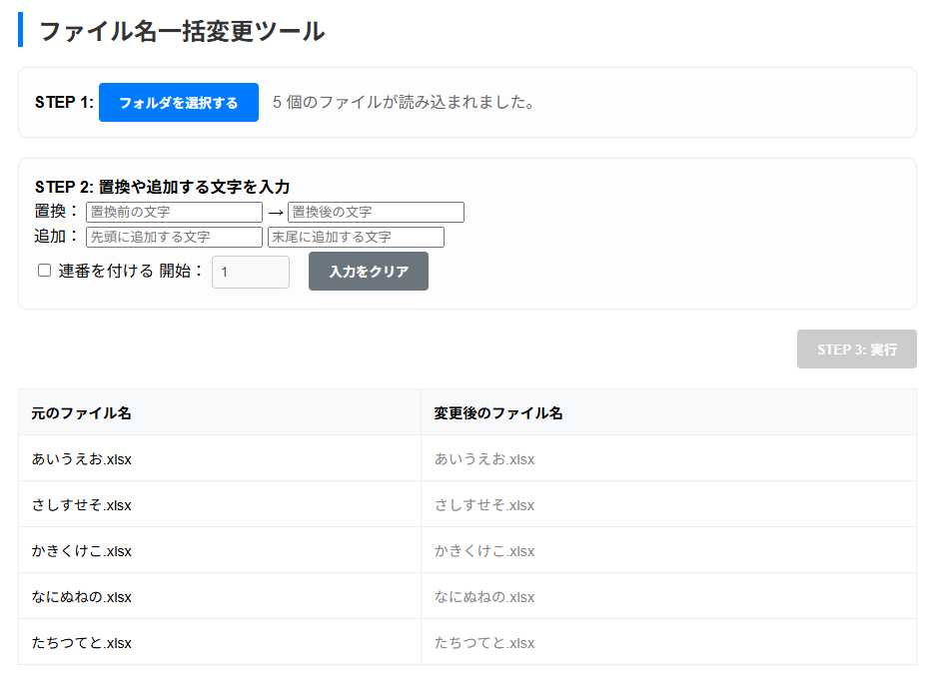This screenshot has width=935, height=679.
Task: Click the 変更後のファイル名 column header
Action: 498,412
